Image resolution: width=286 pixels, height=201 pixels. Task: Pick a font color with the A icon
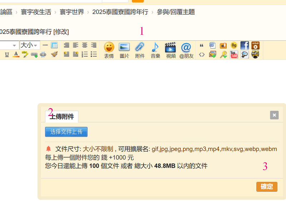[x=16, y=55]
